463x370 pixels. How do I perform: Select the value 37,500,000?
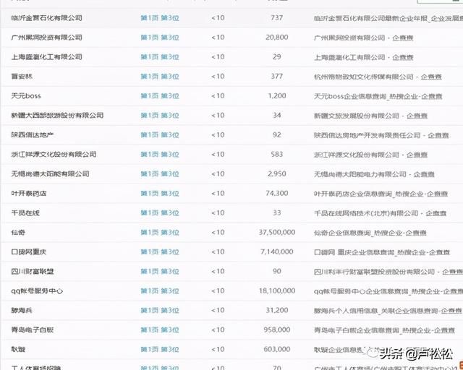277,232
